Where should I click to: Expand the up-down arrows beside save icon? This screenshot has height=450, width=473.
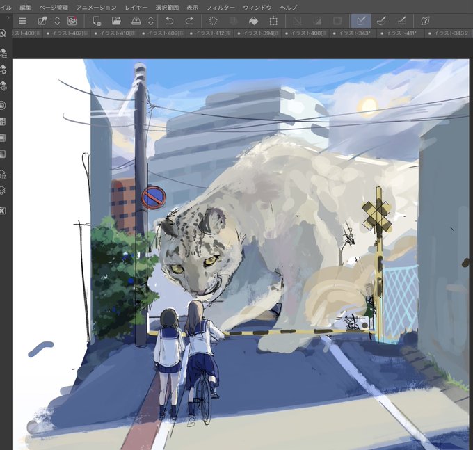click(151, 21)
